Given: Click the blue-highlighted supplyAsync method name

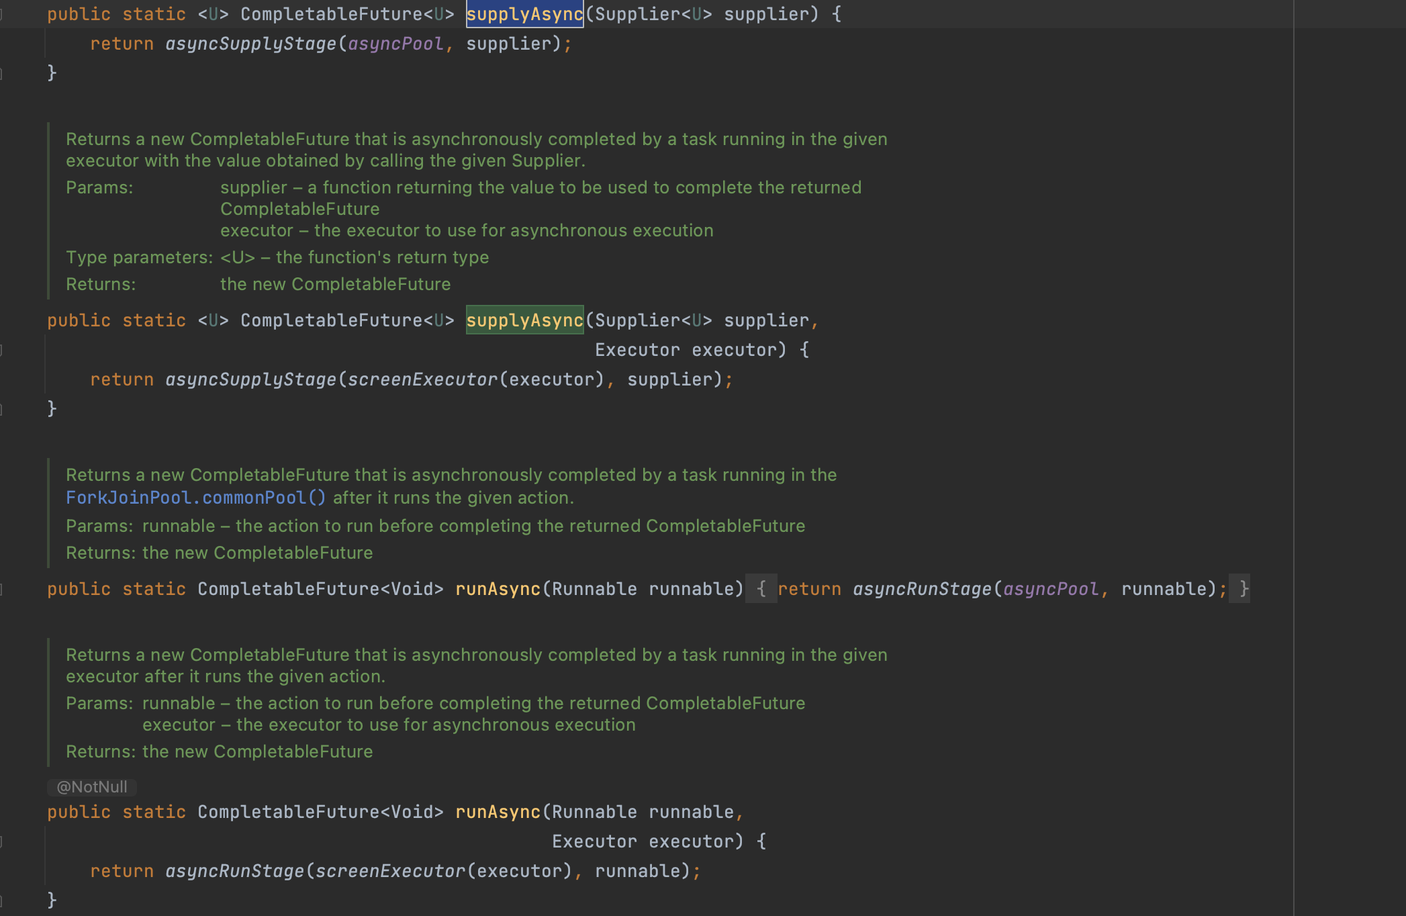Looking at the screenshot, I should tap(524, 14).
